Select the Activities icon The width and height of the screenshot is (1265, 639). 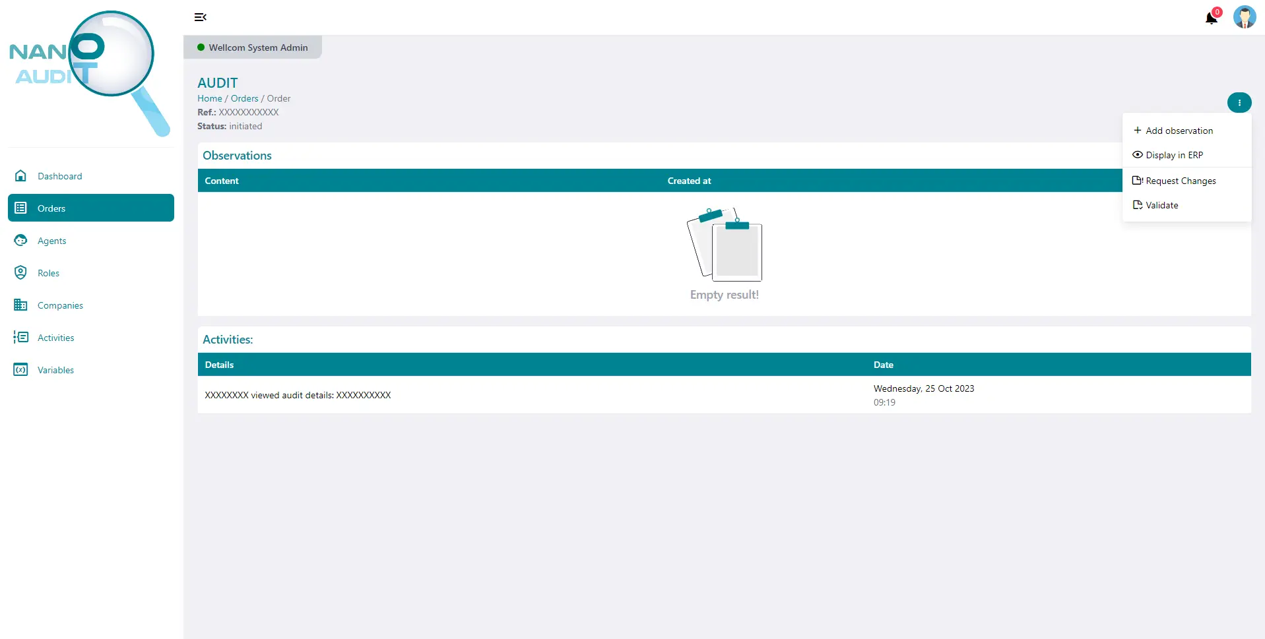(x=20, y=337)
